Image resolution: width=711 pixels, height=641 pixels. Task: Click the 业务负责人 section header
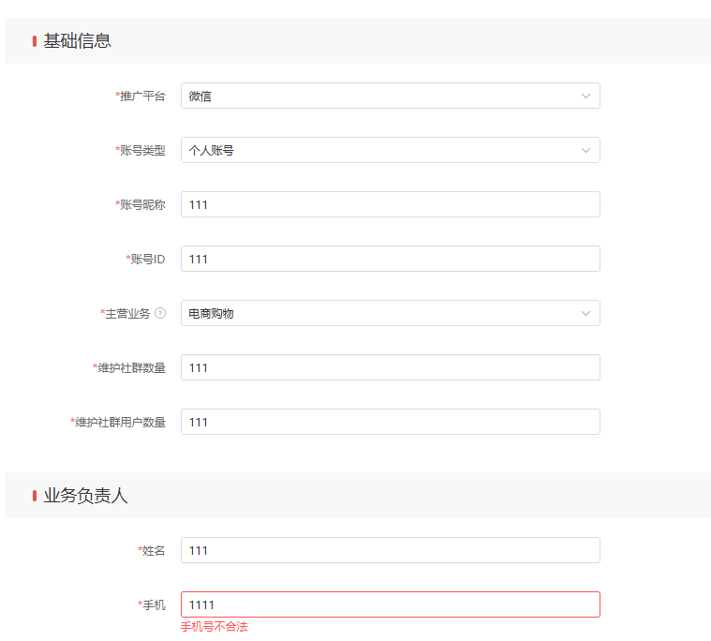tap(85, 496)
